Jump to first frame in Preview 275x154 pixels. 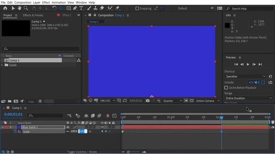click(x=236, y=64)
